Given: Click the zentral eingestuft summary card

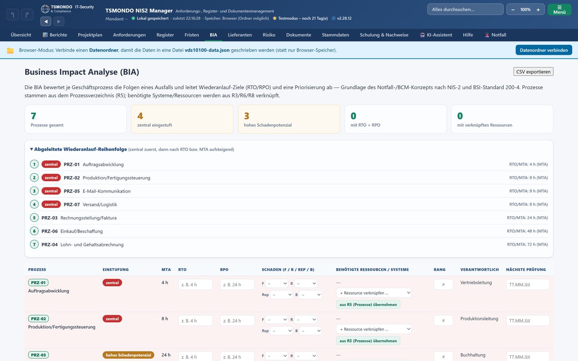Looking at the screenshot, I should pyautogui.click(x=182, y=119).
